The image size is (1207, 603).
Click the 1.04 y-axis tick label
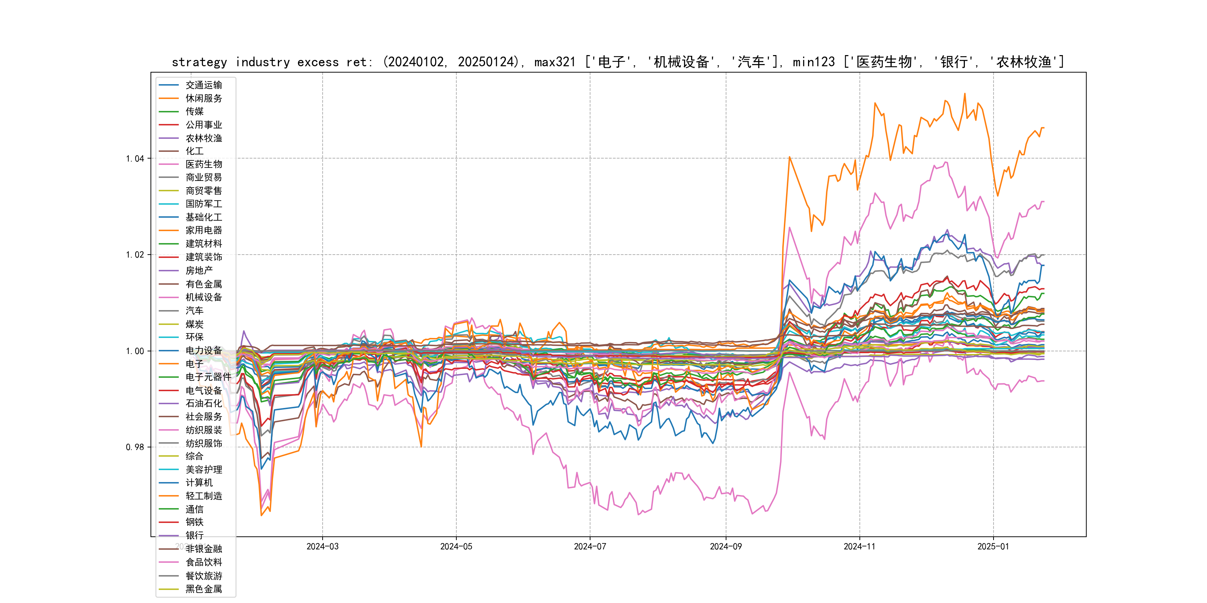[135, 159]
